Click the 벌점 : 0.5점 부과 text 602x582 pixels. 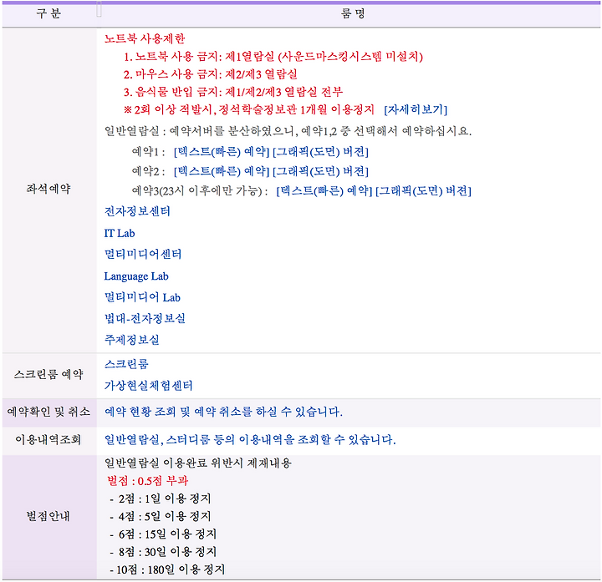point(148,481)
